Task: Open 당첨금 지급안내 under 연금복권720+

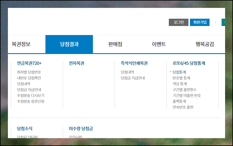Action: tap(29, 90)
